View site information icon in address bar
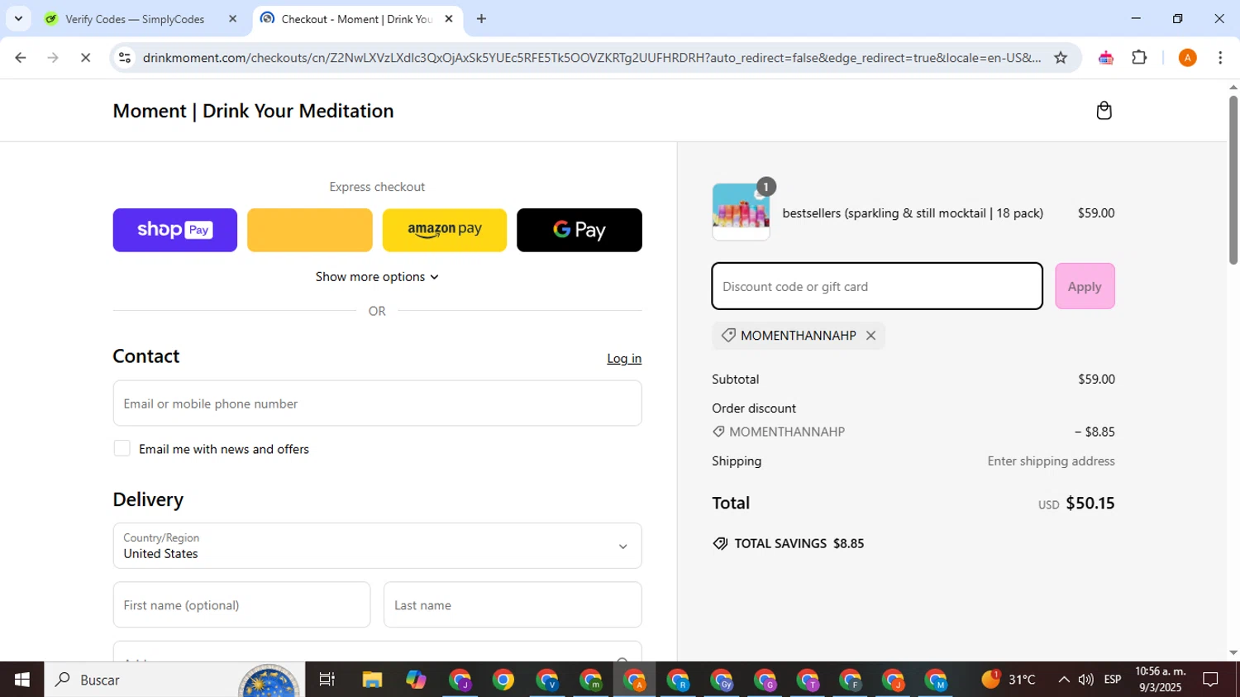This screenshot has height=697, width=1240. (x=125, y=58)
